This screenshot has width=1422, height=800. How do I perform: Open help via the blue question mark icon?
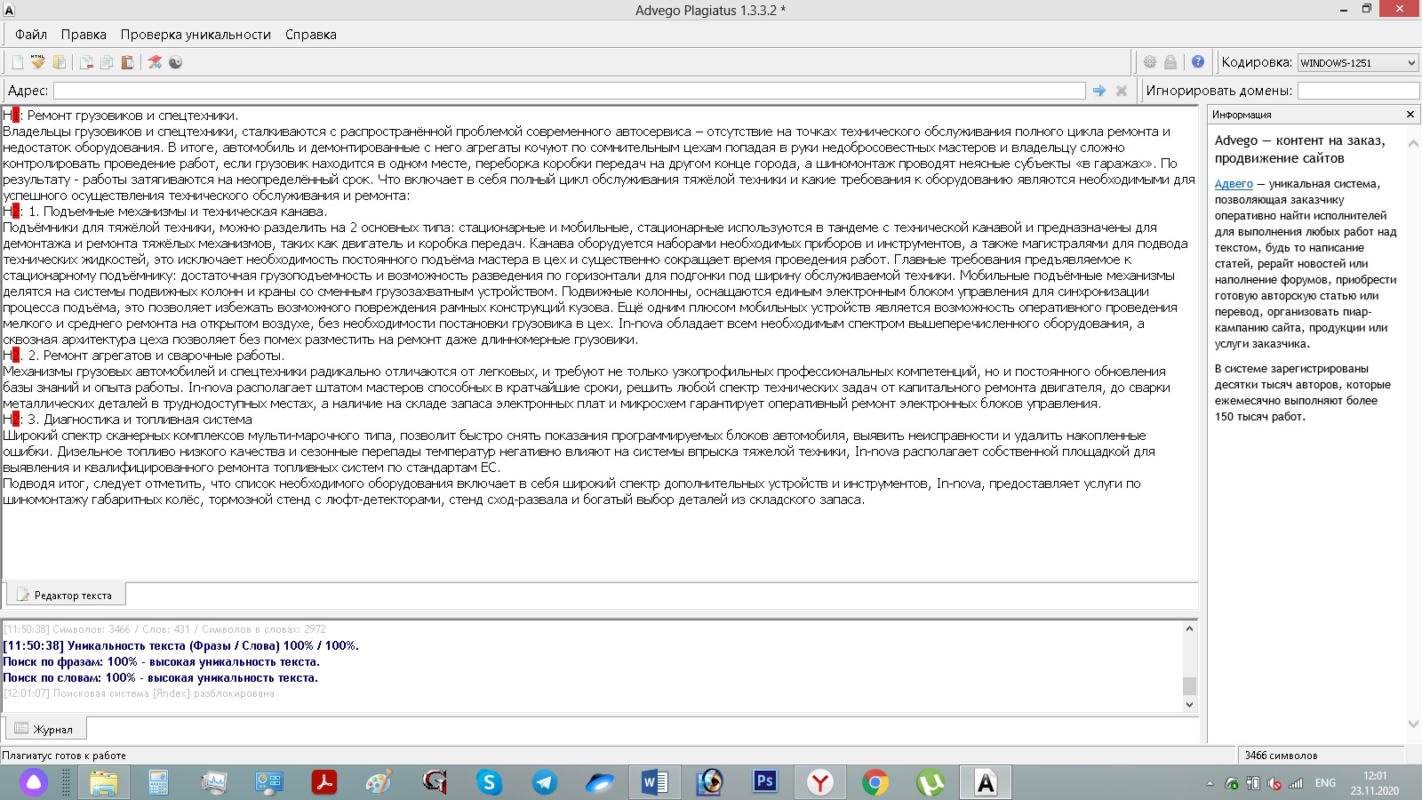pyautogui.click(x=1198, y=62)
